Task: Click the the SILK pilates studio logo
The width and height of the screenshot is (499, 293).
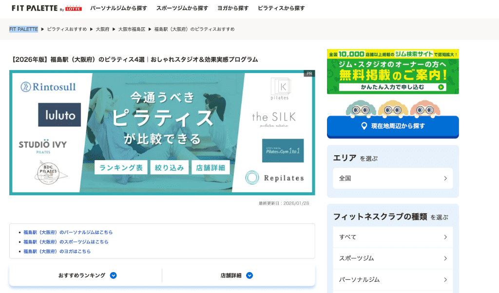Action: point(273,118)
